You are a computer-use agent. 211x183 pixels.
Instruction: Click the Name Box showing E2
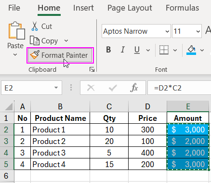coord(31,88)
